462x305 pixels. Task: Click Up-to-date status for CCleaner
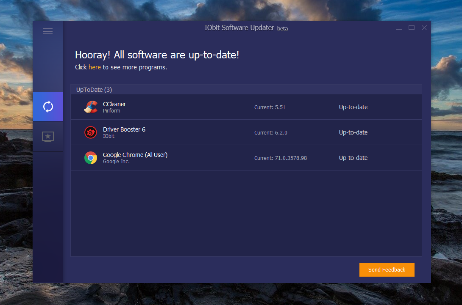pyautogui.click(x=353, y=107)
